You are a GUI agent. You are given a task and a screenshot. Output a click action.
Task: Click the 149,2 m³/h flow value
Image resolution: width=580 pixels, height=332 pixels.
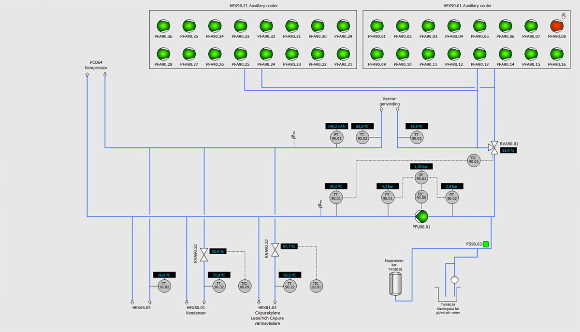coord(336,127)
